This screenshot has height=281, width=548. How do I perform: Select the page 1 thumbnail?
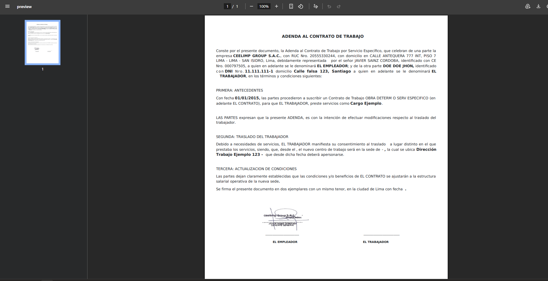coord(43,43)
